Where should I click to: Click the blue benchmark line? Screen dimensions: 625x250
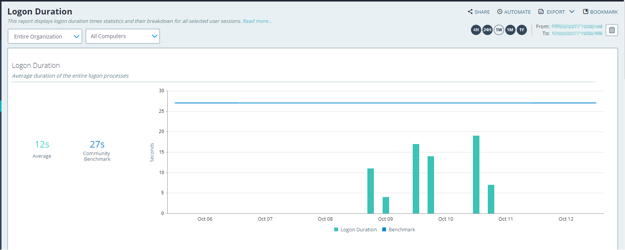point(385,103)
